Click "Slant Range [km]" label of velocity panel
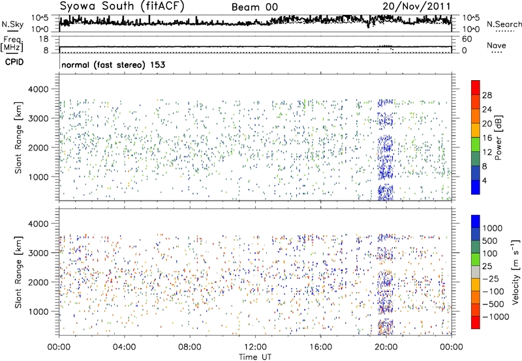 [x=18, y=272]
